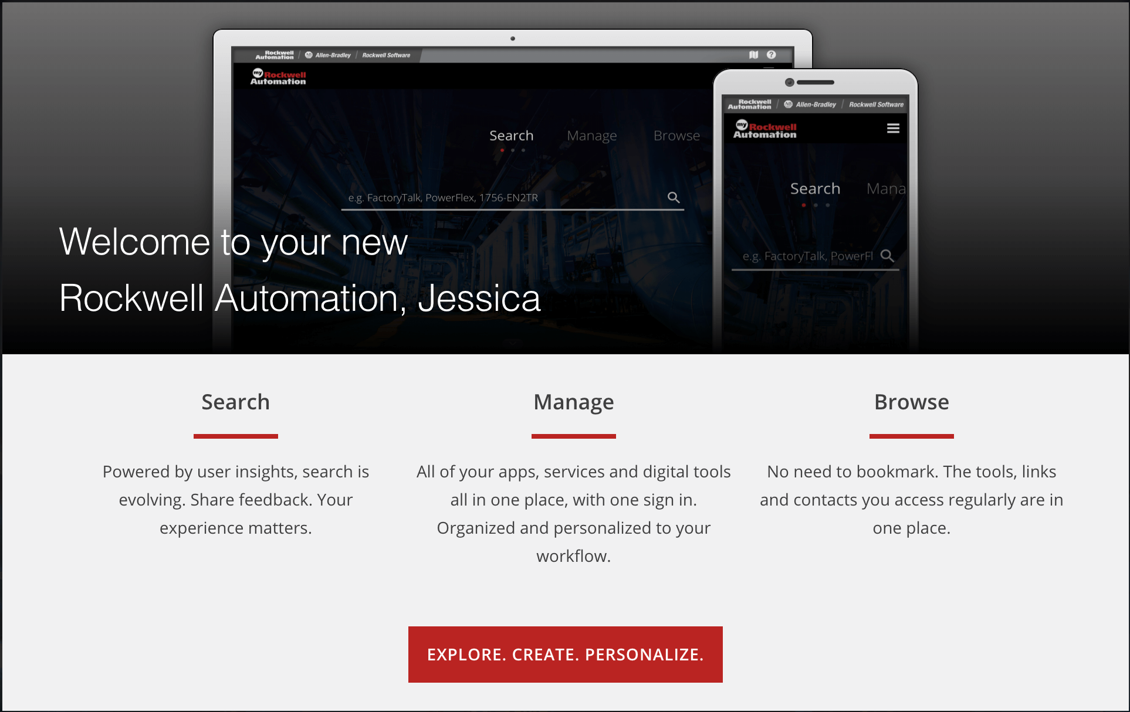Image resolution: width=1130 pixels, height=712 pixels.
Task: Click the map icon in laptop top bar
Action: (753, 55)
